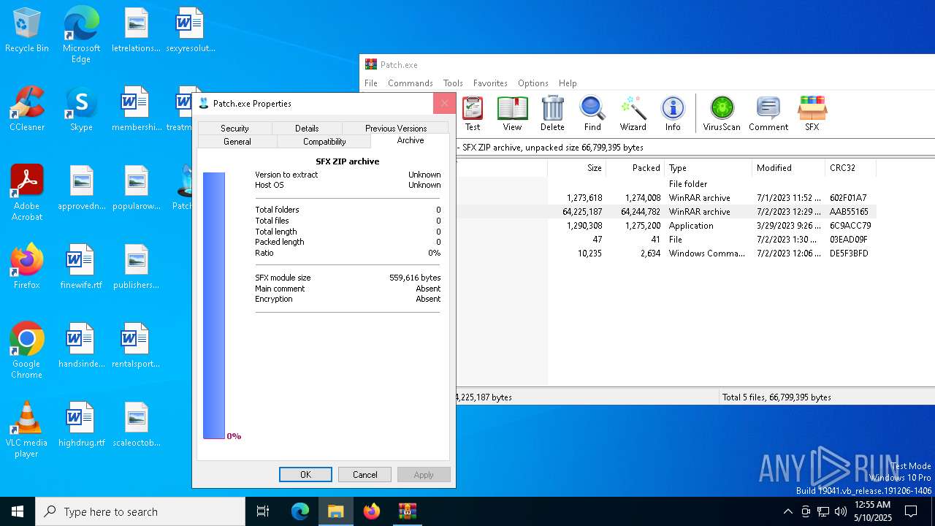Switch to WinRAR taskbar button
Screen dimensions: 935x526
407,511
